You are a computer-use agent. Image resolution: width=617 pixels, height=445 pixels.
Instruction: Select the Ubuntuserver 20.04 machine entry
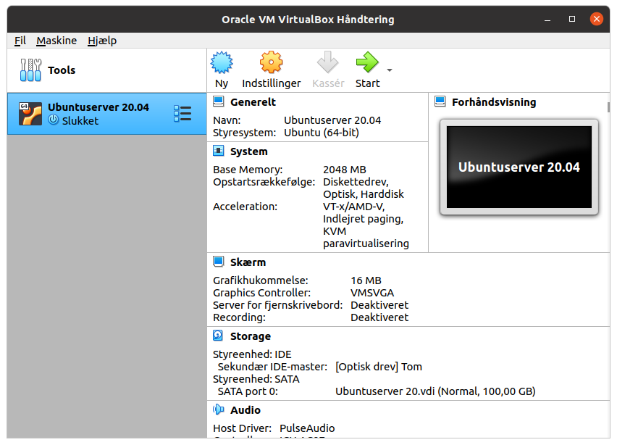pyautogui.click(x=106, y=114)
